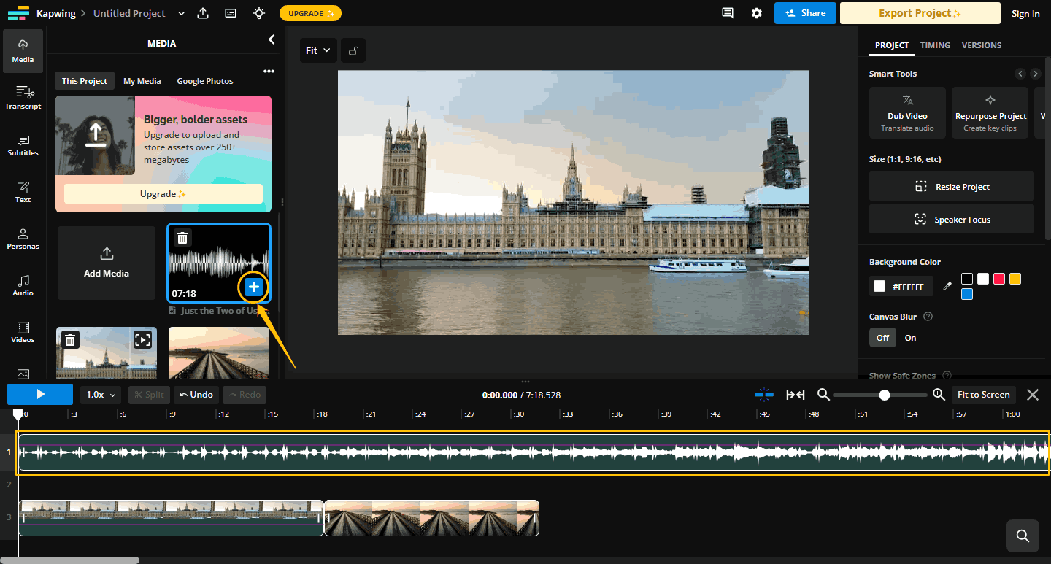The height and width of the screenshot is (564, 1051).
Task: Switch to the VERSIONS tab
Action: pyautogui.click(x=982, y=45)
